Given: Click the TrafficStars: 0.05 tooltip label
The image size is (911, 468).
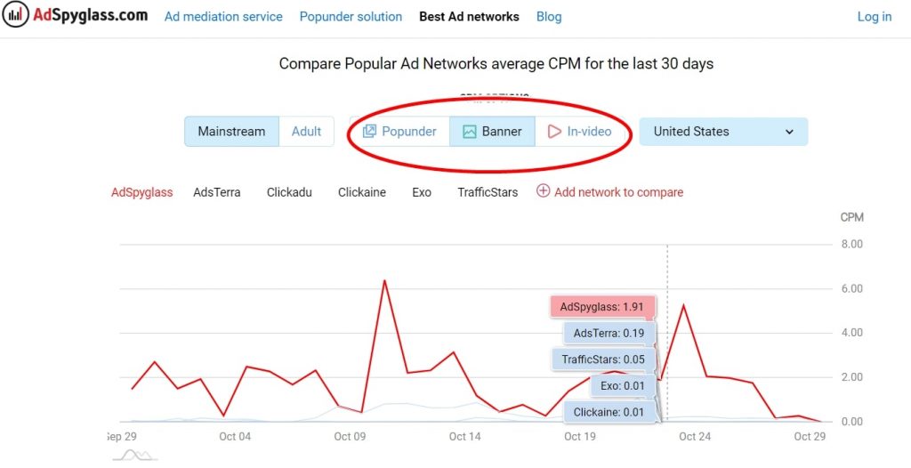Looking at the screenshot, I should [x=603, y=359].
